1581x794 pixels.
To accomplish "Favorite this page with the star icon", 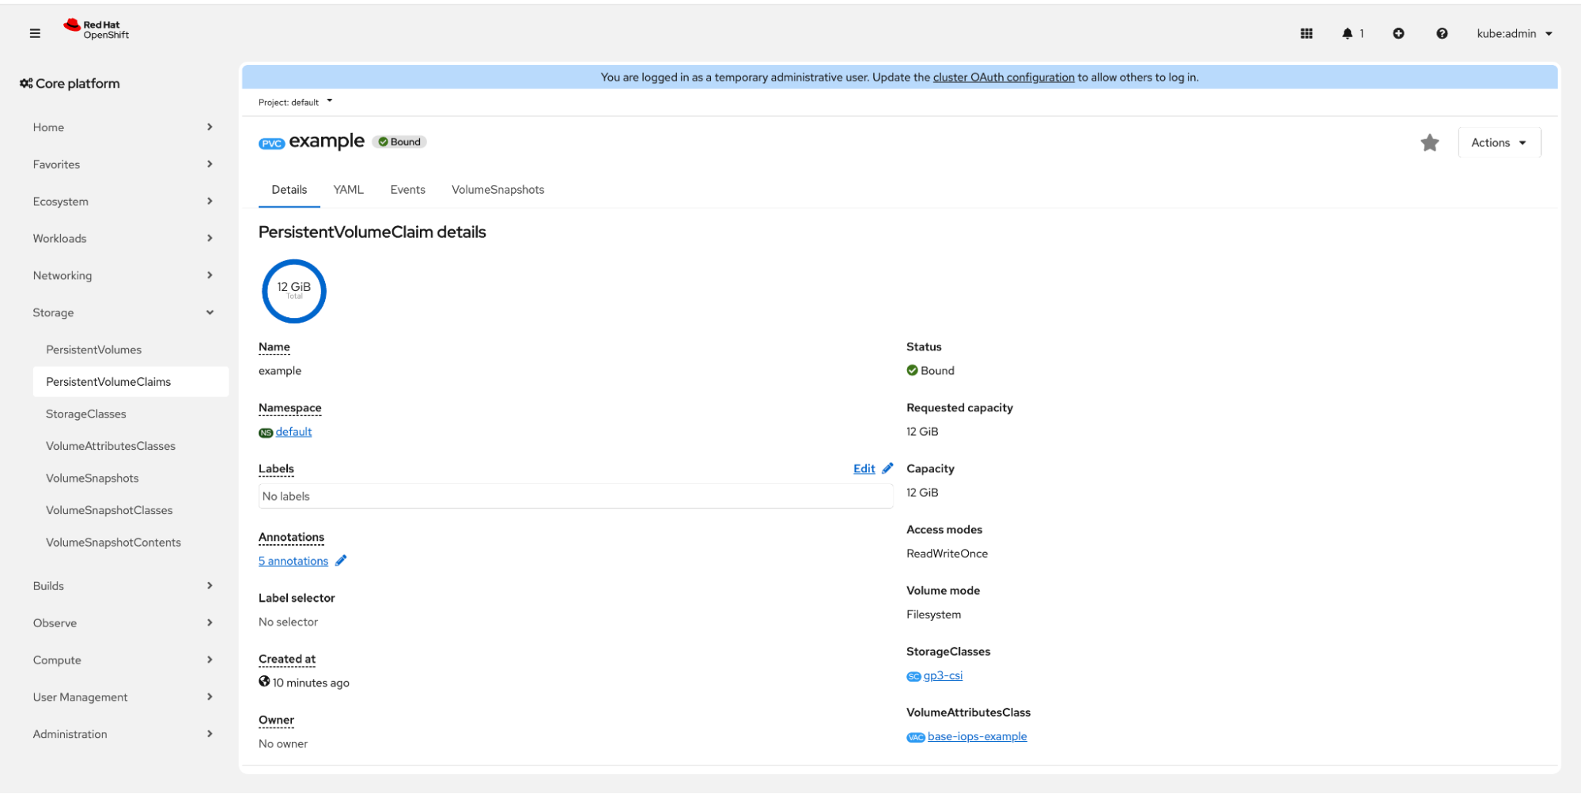I will point(1429,143).
